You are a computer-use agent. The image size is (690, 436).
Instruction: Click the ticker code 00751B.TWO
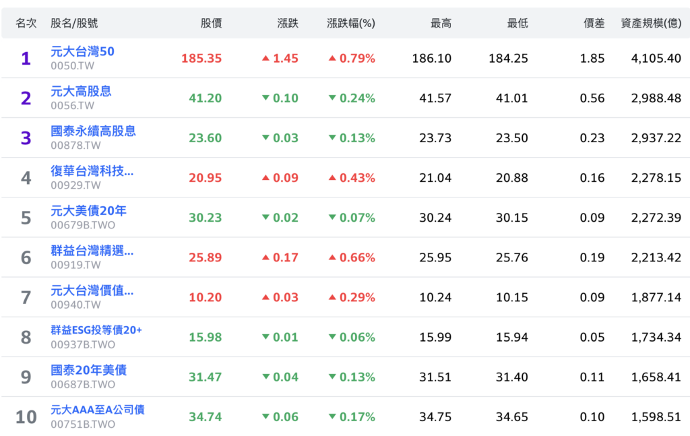pos(83,425)
